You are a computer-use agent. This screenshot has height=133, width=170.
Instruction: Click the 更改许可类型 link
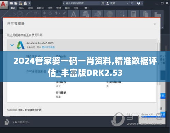[48, 47]
